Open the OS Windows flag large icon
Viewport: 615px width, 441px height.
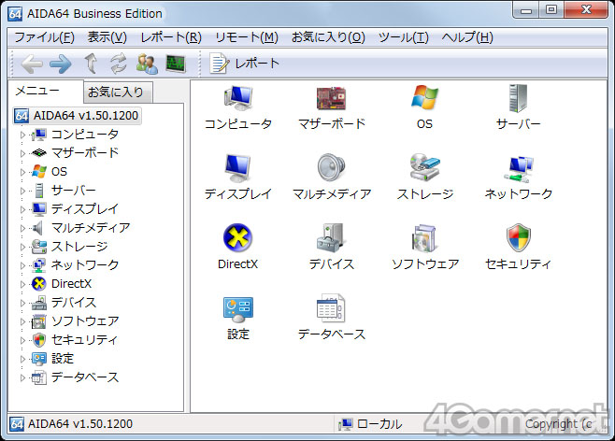tap(424, 97)
